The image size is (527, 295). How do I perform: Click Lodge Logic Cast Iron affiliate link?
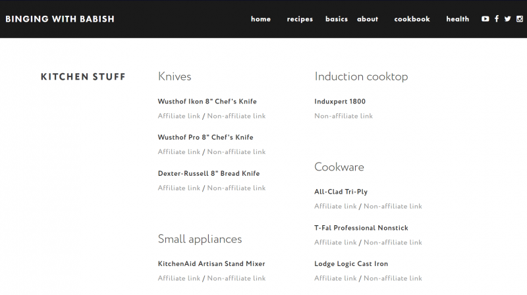pos(335,279)
